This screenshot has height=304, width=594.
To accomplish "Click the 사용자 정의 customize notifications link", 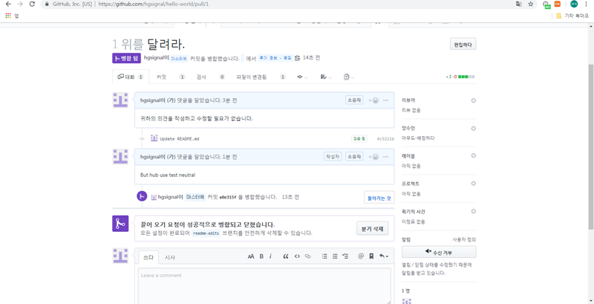I will 464,239.
